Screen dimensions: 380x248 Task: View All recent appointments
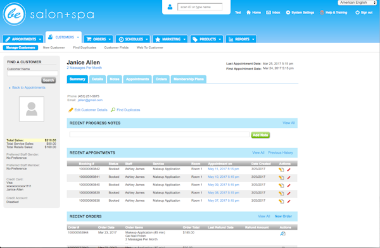(258, 152)
